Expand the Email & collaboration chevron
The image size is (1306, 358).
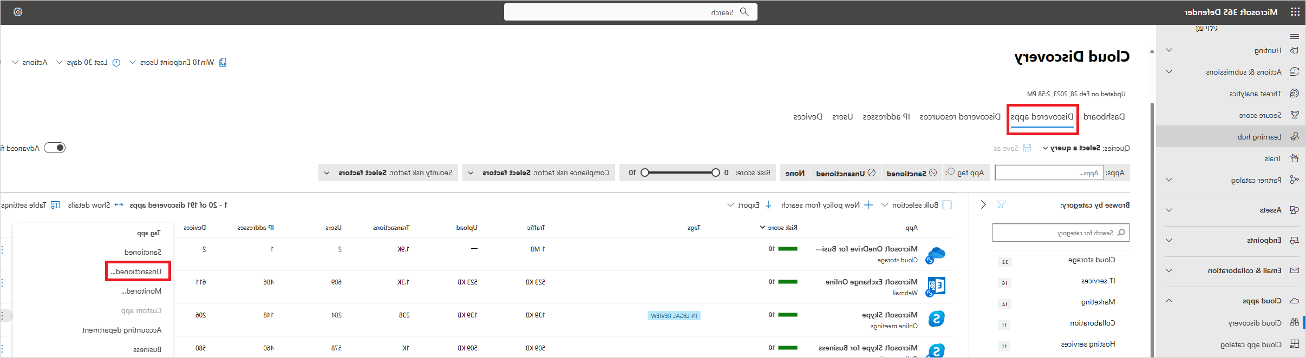1169,270
